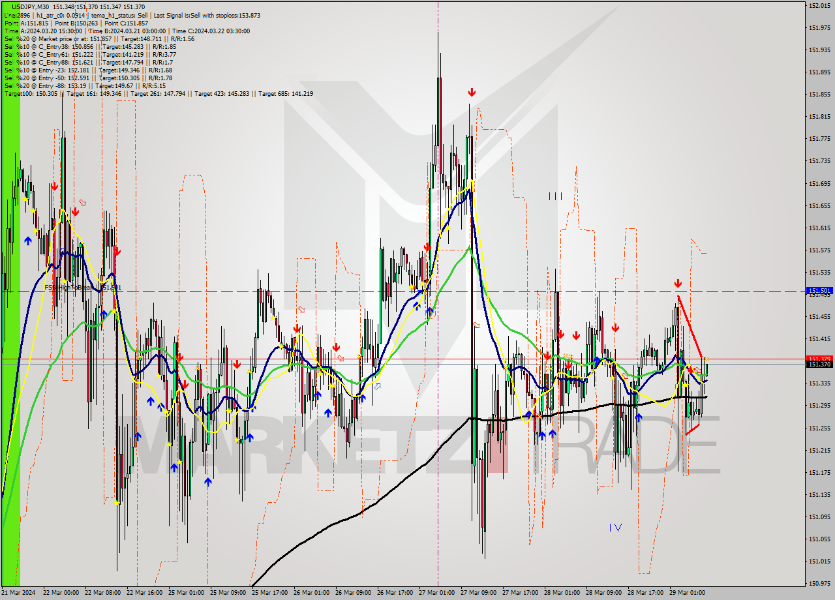Click the 'Sell %20 @ Market price' line
Screen dimensions: 835x600
99,38
